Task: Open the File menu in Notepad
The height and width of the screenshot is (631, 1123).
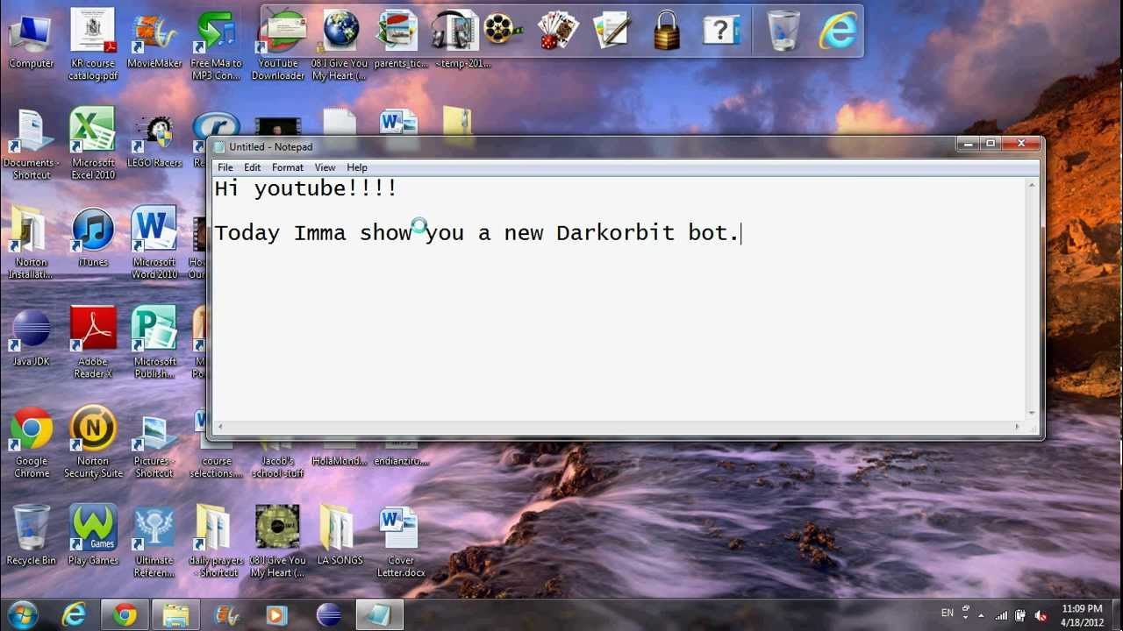Action: tap(225, 167)
